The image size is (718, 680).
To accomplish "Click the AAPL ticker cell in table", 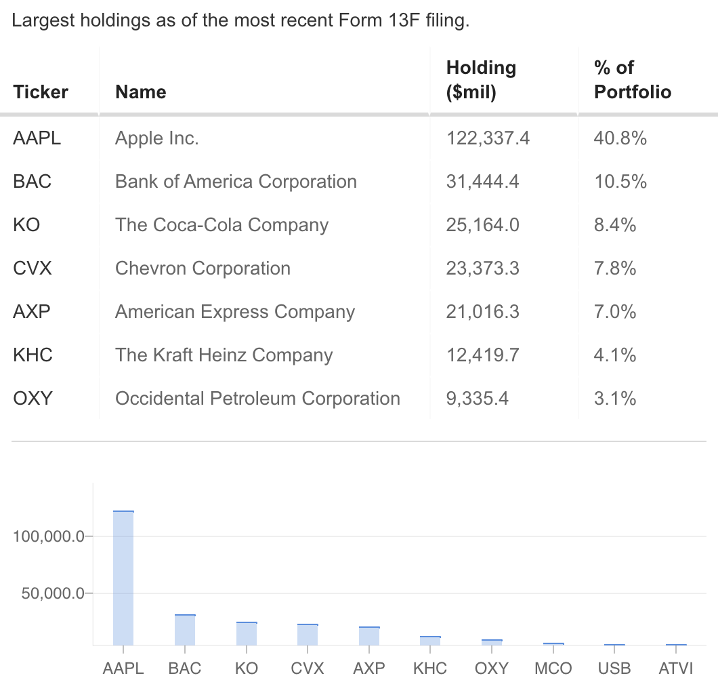I will click(x=37, y=138).
